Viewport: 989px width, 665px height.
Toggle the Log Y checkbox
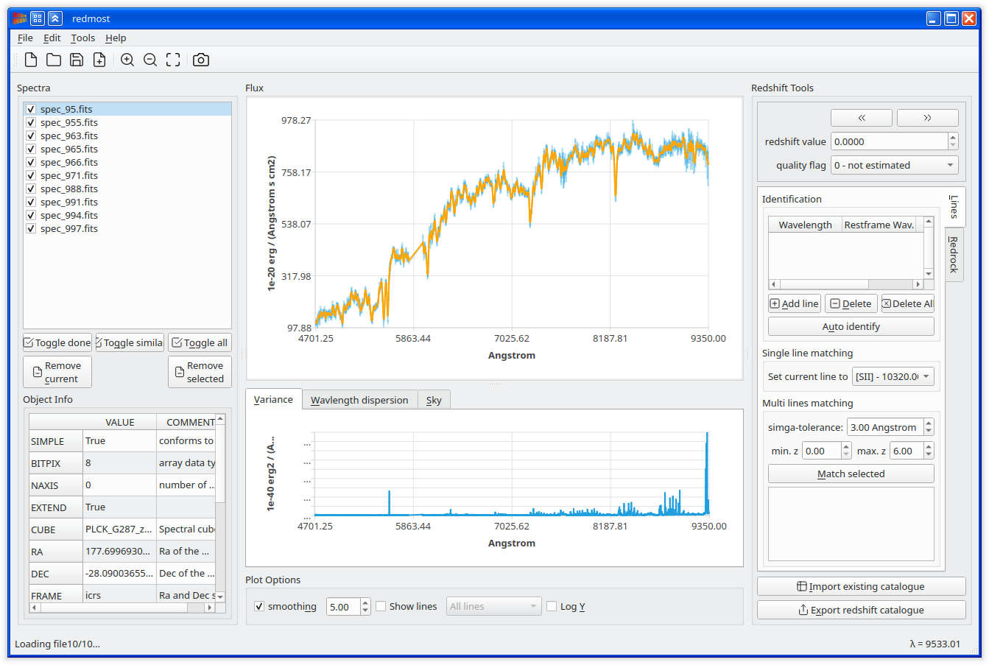552,607
